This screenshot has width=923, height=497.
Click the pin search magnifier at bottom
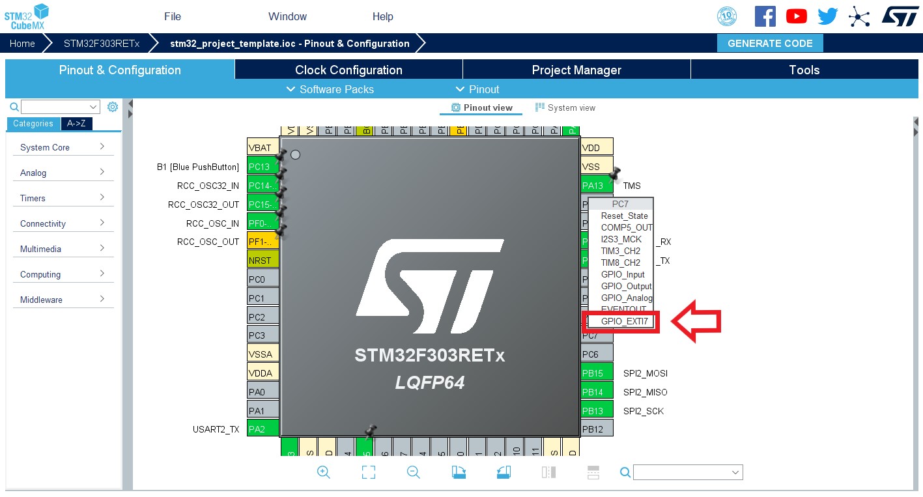(x=625, y=472)
